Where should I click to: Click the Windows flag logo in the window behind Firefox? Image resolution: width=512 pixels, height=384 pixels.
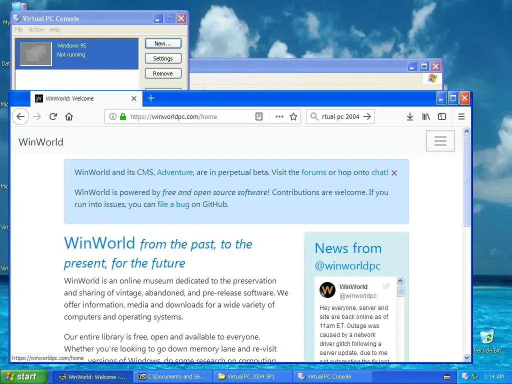pyautogui.click(x=432, y=78)
